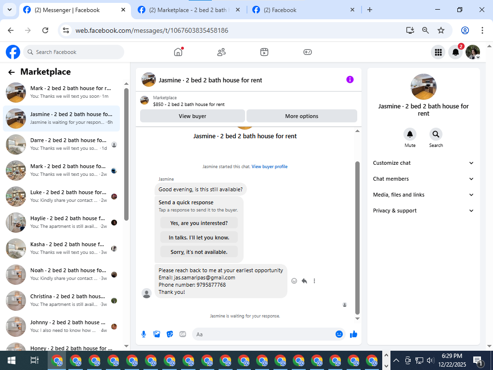This screenshot has height=370, width=493.
Task: Send a thumbs up like
Action: click(354, 334)
